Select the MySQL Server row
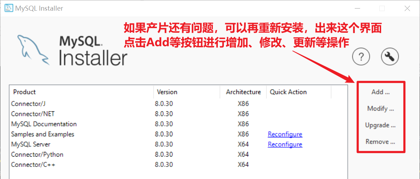Screen dimensions: 420x179 click(178, 144)
